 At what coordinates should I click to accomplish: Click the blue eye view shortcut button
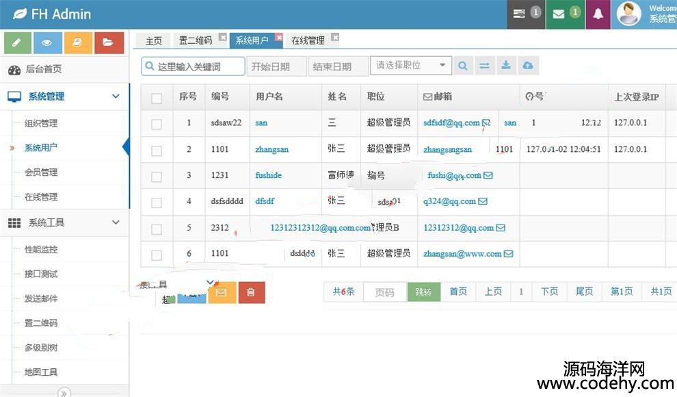pos(47,42)
